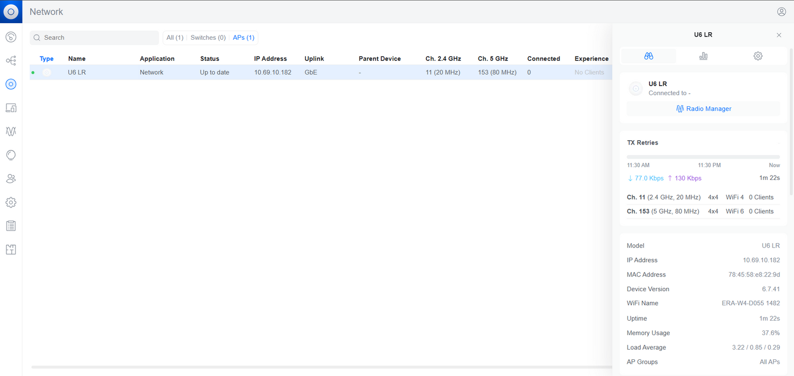Click the 'Network' application cell in the table
This screenshot has height=376, width=794.
coord(152,73)
